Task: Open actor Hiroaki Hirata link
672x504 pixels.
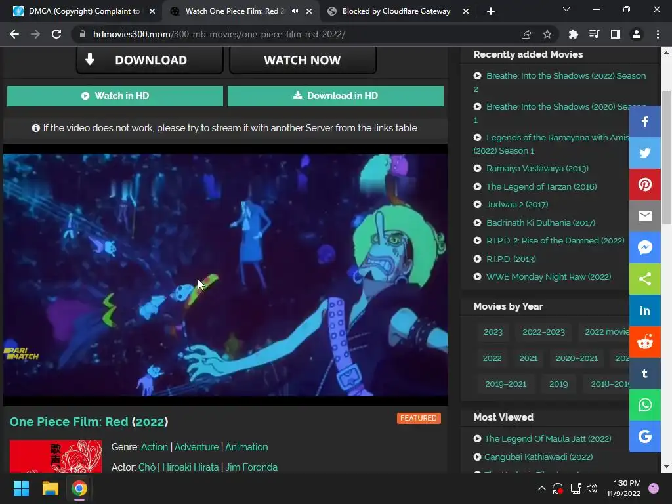Action: pos(190,467)
